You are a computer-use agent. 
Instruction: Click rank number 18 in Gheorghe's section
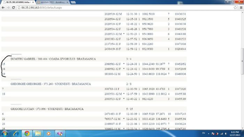[3, 94]
